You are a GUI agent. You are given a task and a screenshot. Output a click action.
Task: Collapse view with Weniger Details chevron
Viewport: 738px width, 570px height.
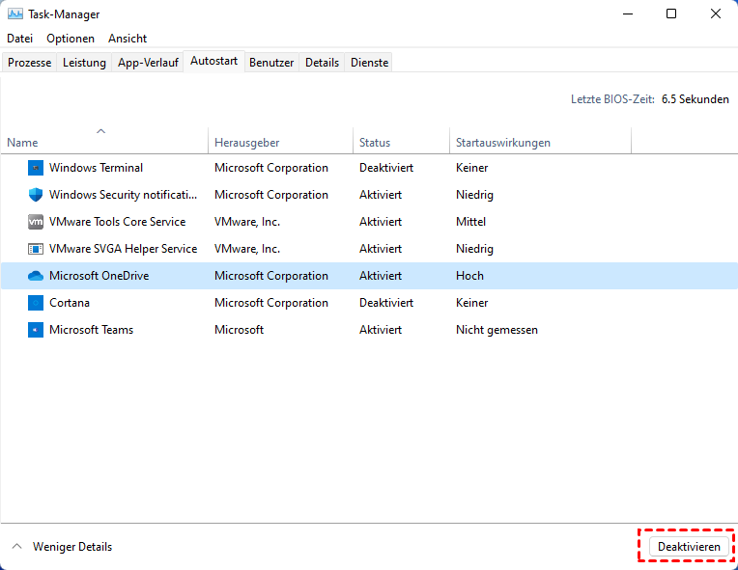(x=16, y=547)
